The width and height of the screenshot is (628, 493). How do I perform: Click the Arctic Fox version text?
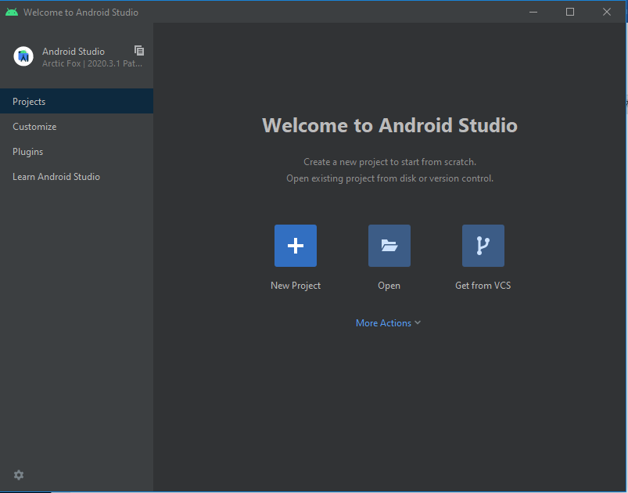coord(92,63)
